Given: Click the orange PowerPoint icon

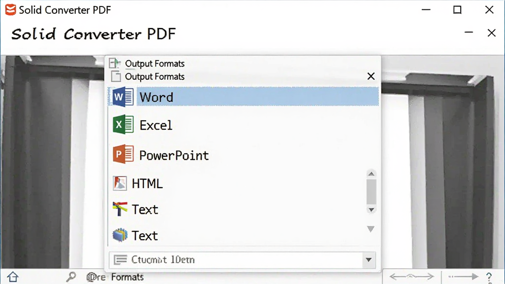Looking at the screenshot, I should coord(123,154).
